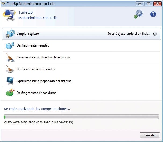
Task: Select the Limpiar registro row
Action: coord(82,34)
